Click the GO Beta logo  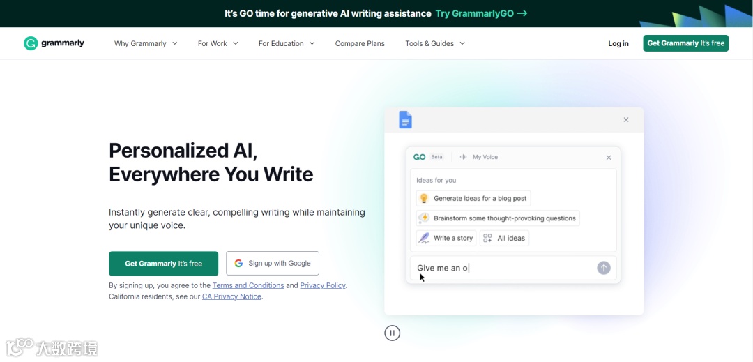point(428,157)
